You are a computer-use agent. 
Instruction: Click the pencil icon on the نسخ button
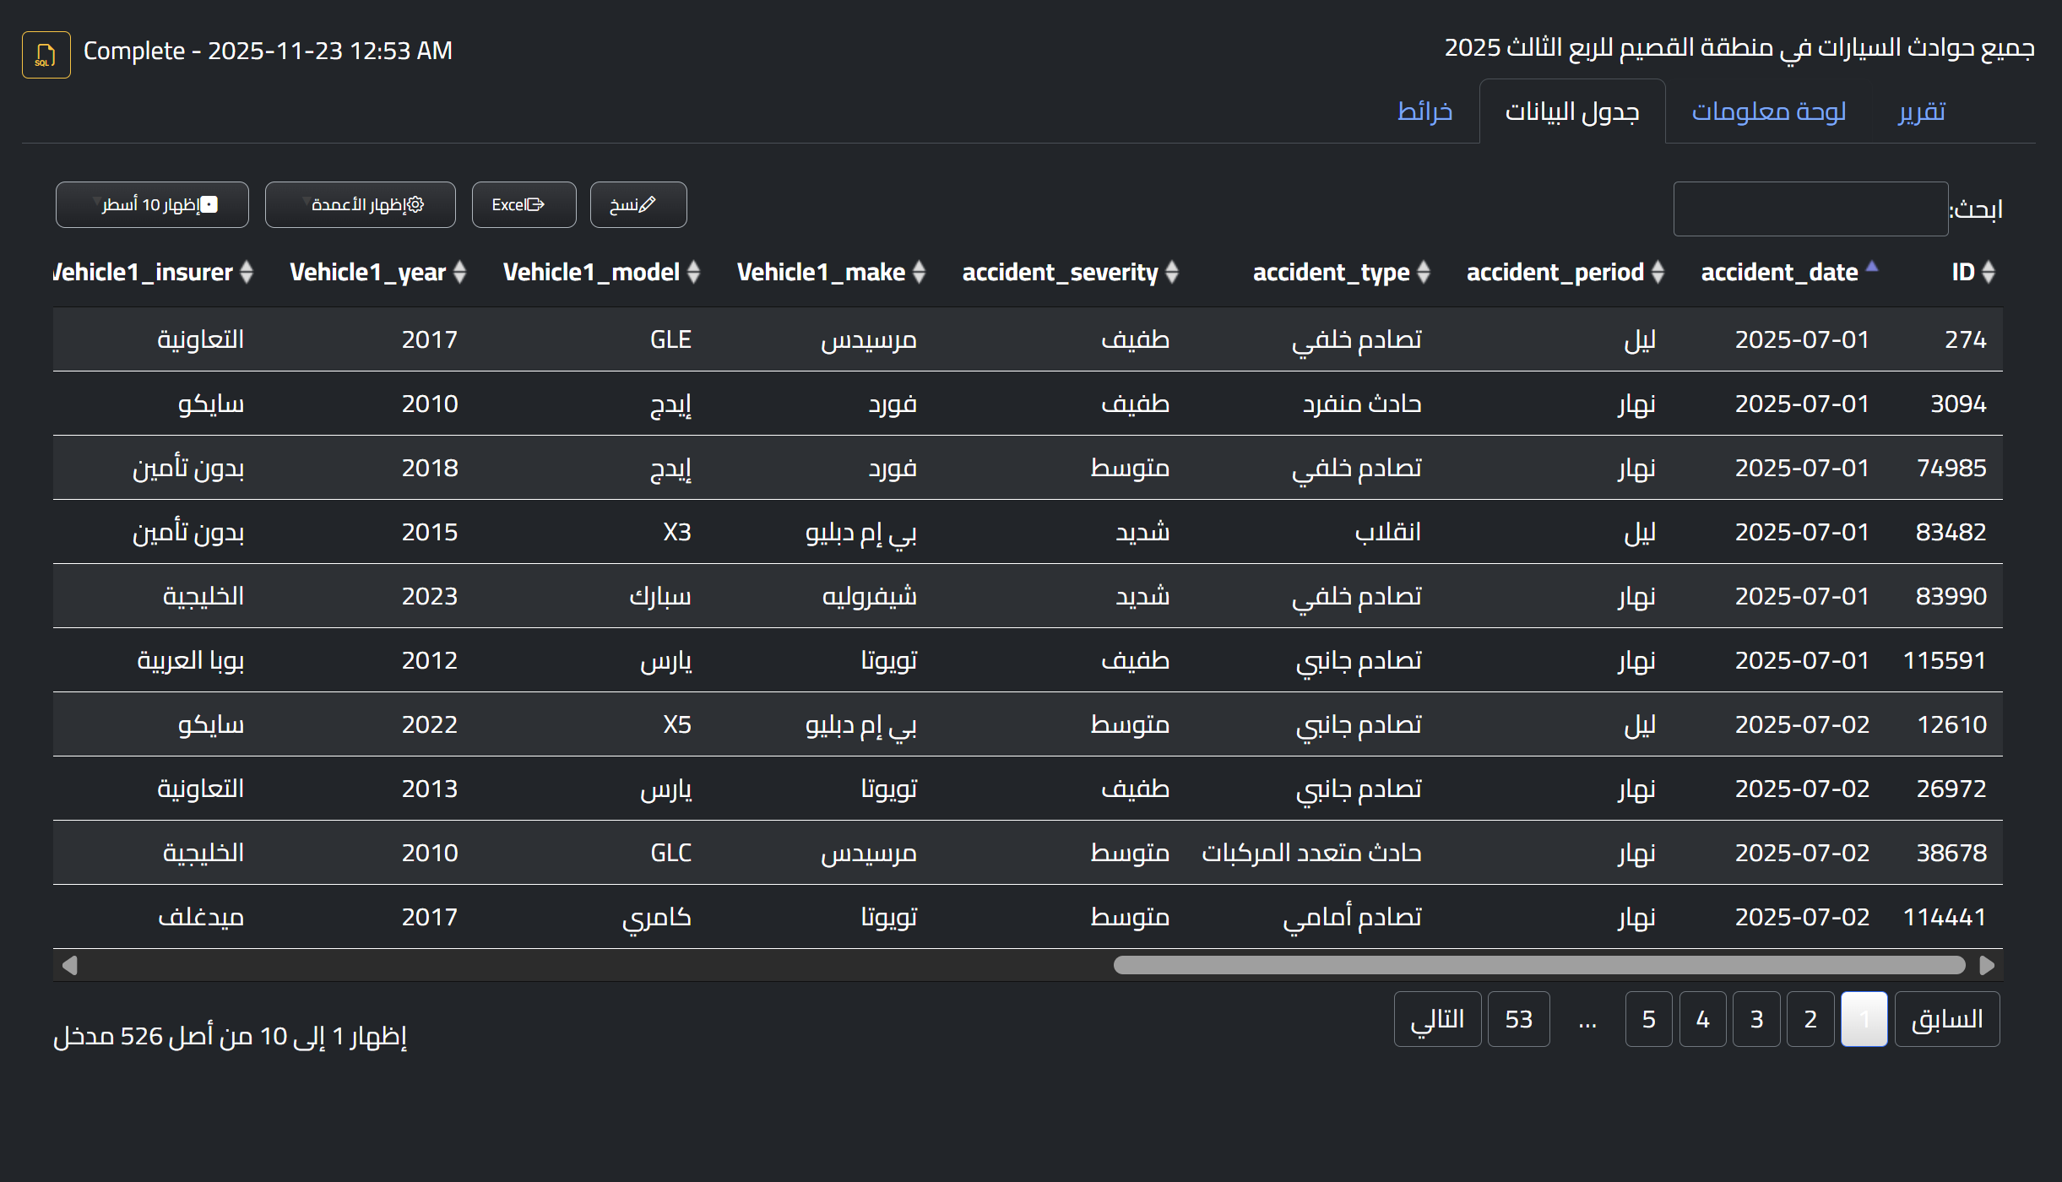click(648, 203)
